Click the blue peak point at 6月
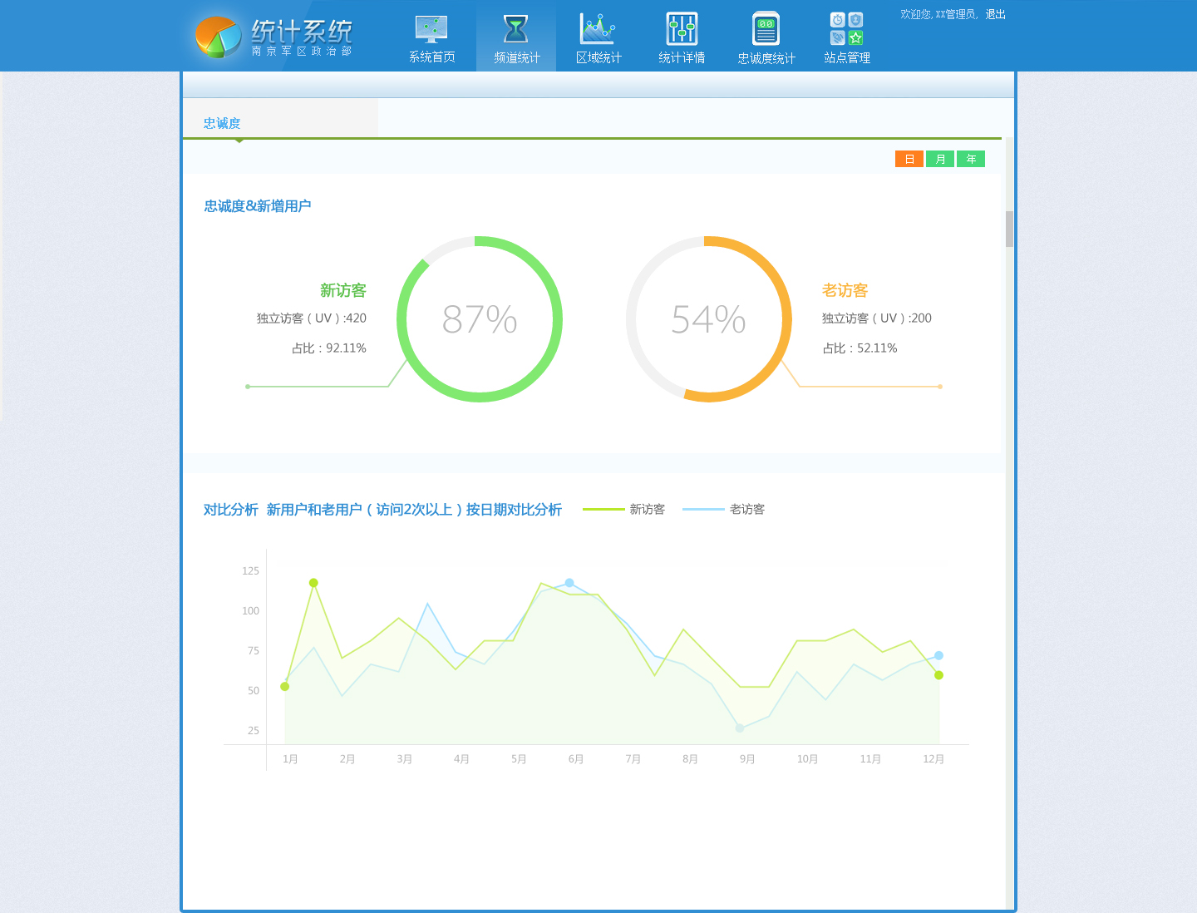Viewport: 1197px width, 913px height. (x=569, y=583)
